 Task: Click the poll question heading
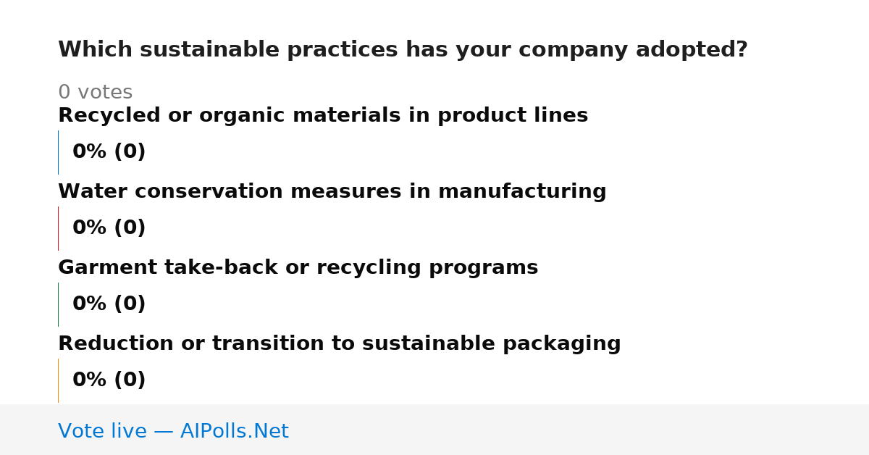[x=403, y=50]
